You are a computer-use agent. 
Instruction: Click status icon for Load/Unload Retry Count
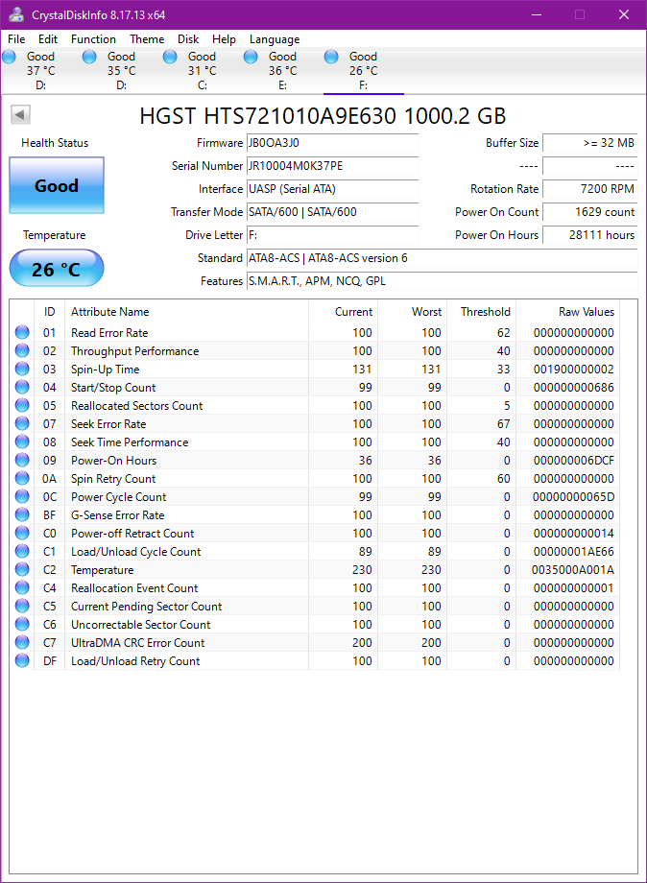click(22, 660)
